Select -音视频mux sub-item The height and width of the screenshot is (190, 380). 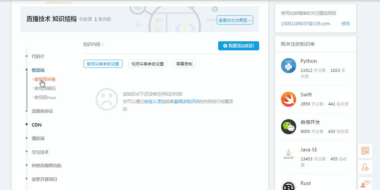click(x=44, y=97)
